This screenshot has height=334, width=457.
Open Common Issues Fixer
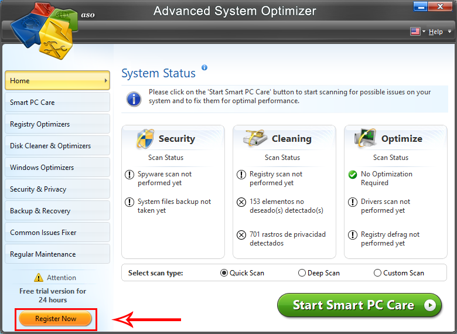(x=57, y=232)
